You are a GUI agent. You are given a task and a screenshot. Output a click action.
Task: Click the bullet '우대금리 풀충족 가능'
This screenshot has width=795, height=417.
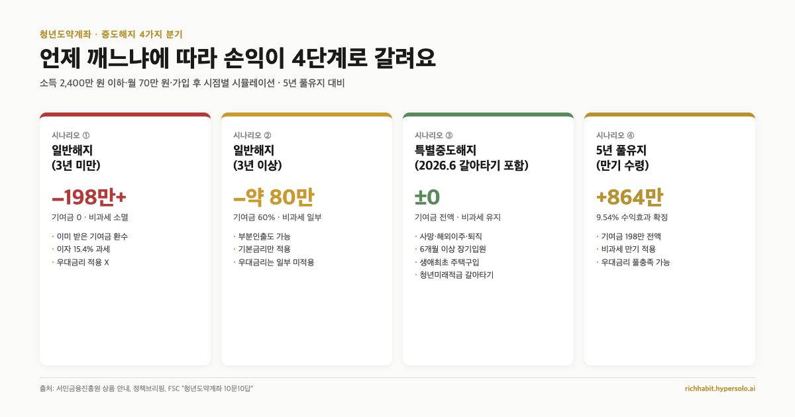coord(633,262)
